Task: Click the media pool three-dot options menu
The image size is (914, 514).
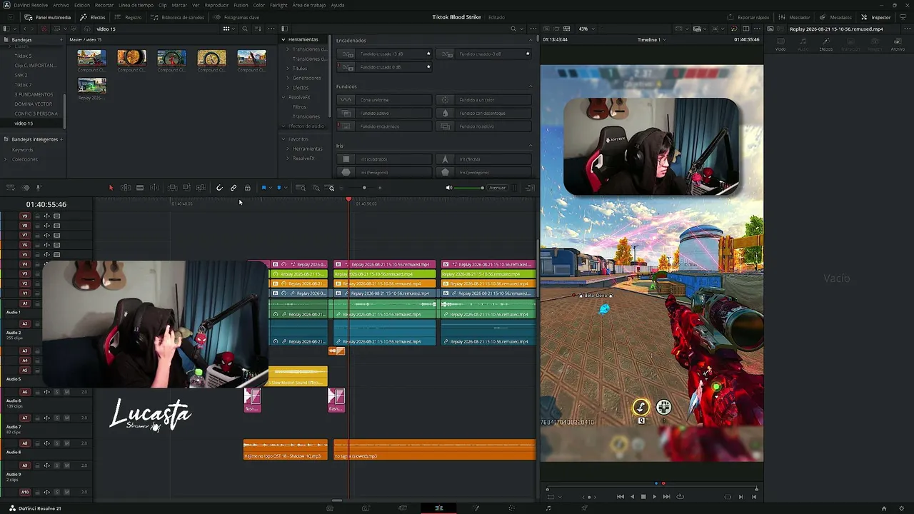Action: (x=273, y=29)
